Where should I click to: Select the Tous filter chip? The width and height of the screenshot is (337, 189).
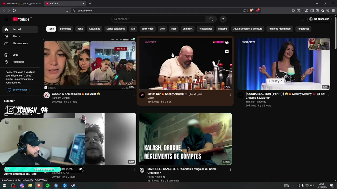tap(51, 29)
